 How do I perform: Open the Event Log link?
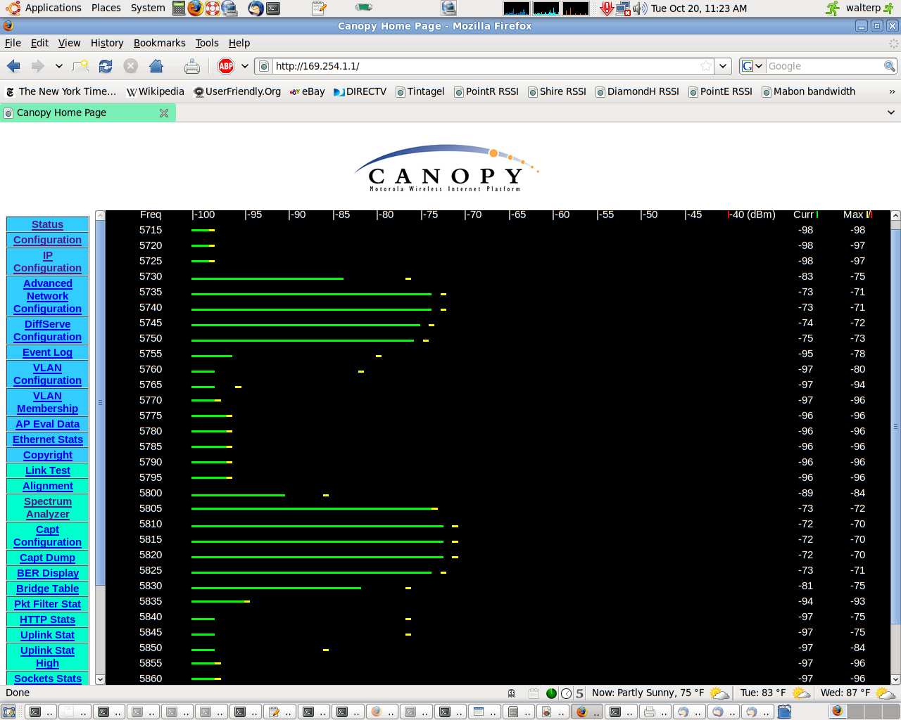(x=47, y=352)
